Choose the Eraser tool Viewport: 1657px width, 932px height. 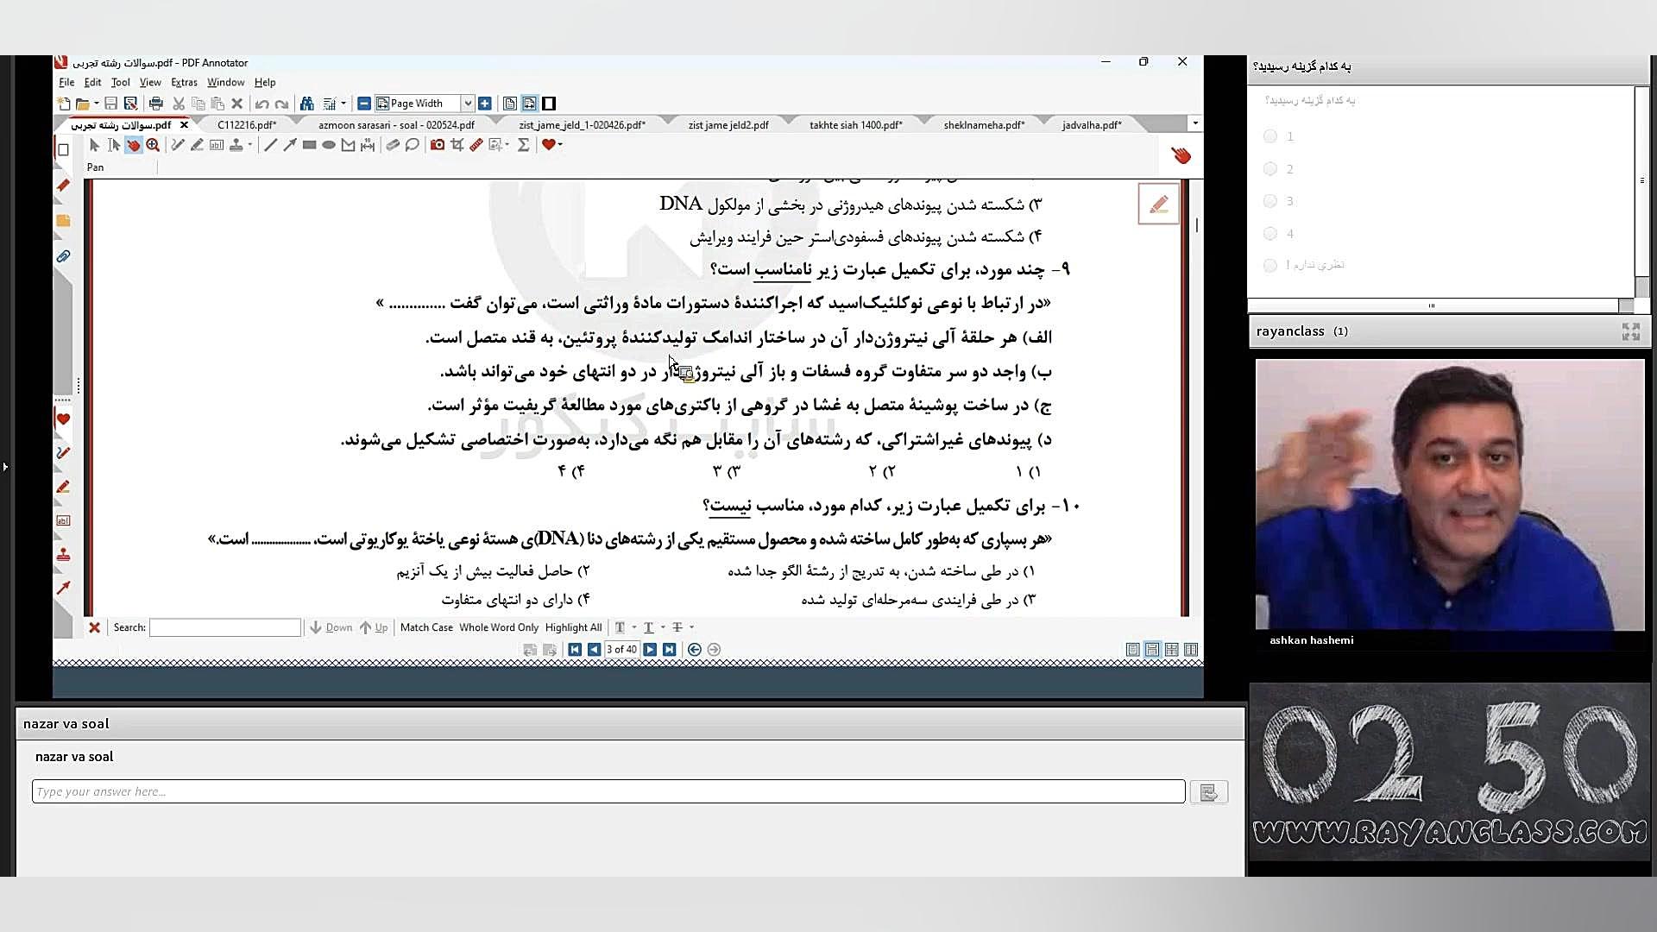click(393, 145)
